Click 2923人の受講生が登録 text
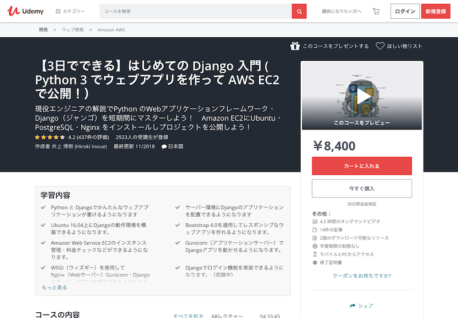 pos(141,137)
